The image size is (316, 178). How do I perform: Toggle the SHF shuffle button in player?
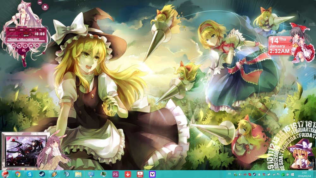coord(26,36)
